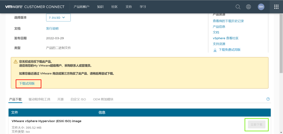Viewport: 283px width, 134px height.
Task: Open the 文档 link under 产品资源
Action: click(216, 32)
